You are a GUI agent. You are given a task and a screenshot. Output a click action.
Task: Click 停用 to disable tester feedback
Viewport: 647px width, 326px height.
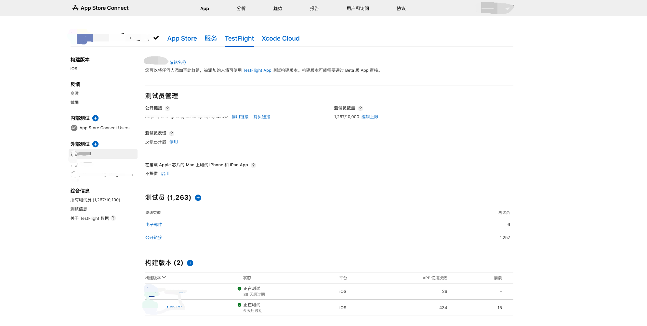174,142
